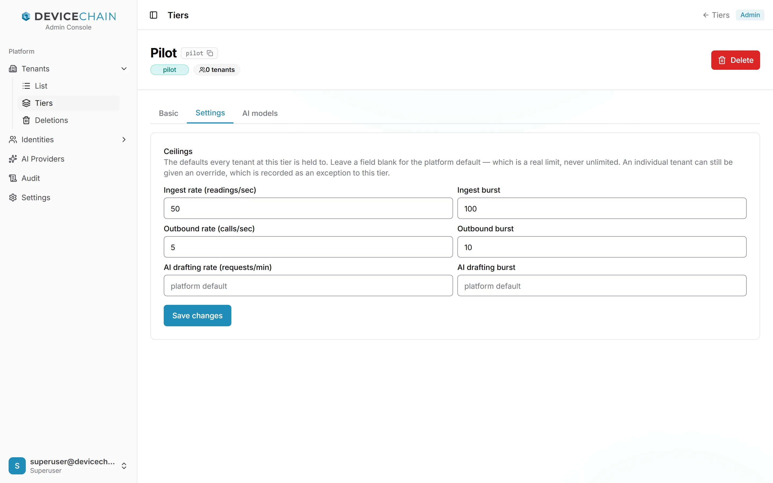This screenshot has width=773, height=483.
Task: Switch to the Basic tab
Action: (x=168, y=113)
